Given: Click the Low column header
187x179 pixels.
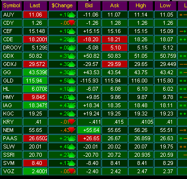Looking at the screenshot, I should pos(165,6).
